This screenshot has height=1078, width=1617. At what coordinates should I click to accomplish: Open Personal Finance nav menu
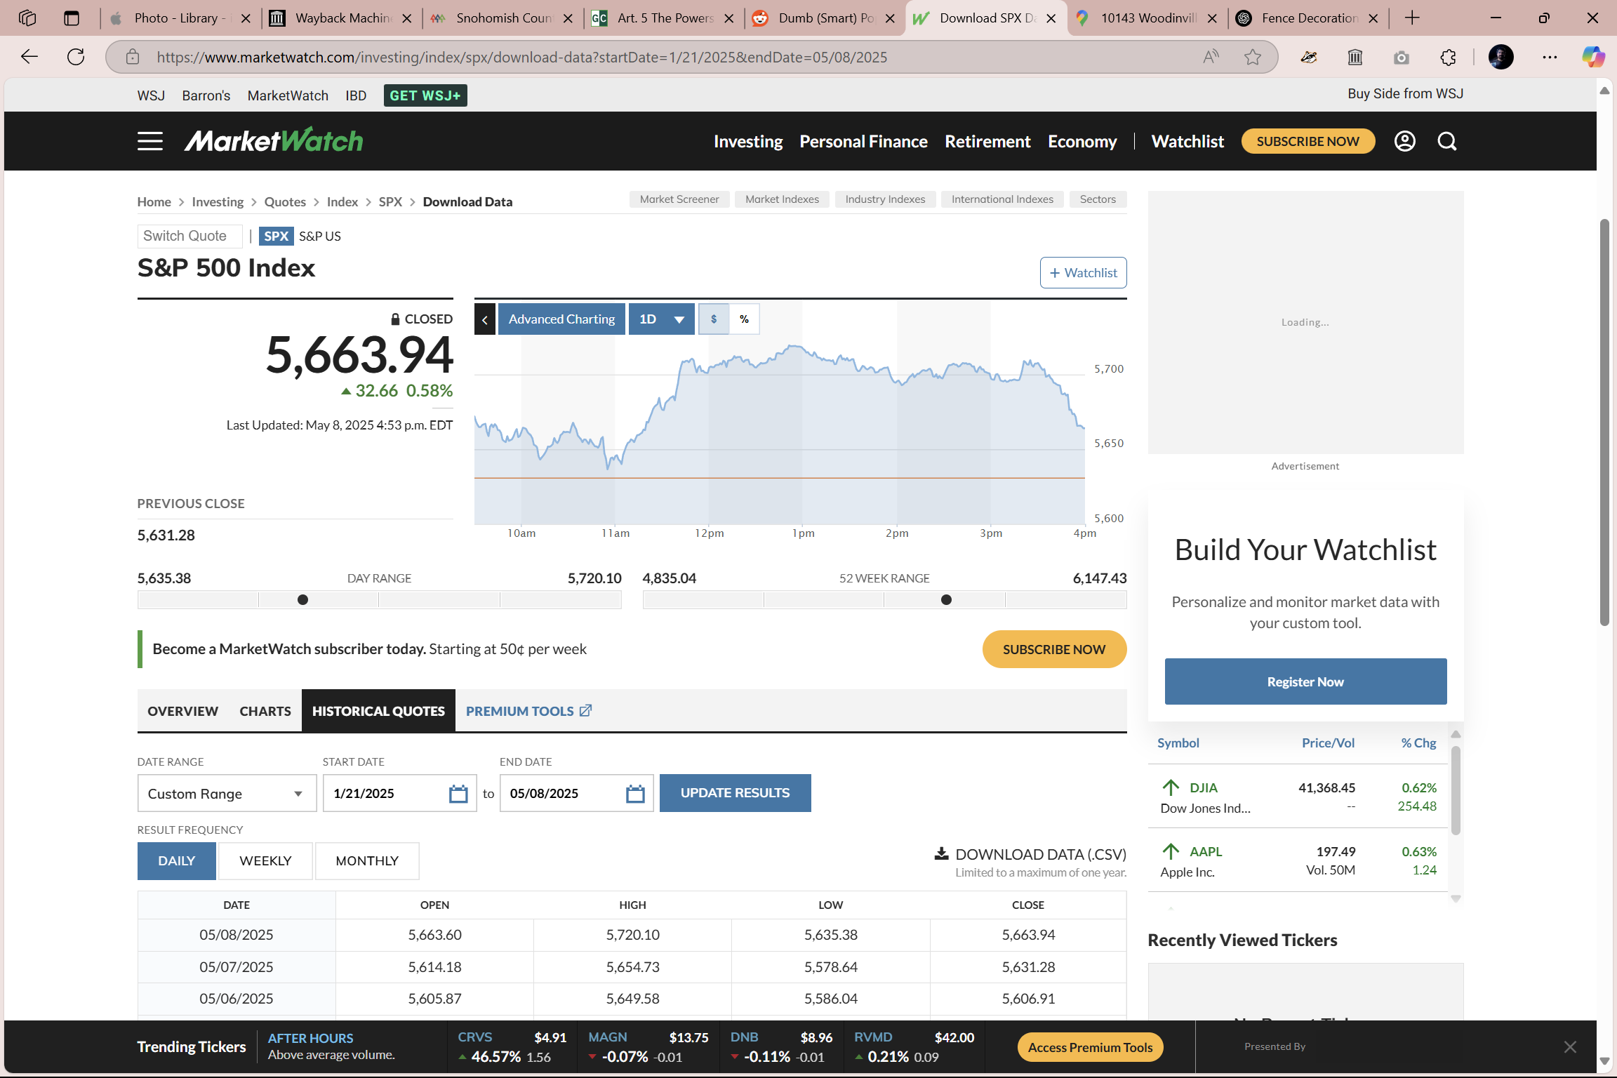click(x=863, y=141)
